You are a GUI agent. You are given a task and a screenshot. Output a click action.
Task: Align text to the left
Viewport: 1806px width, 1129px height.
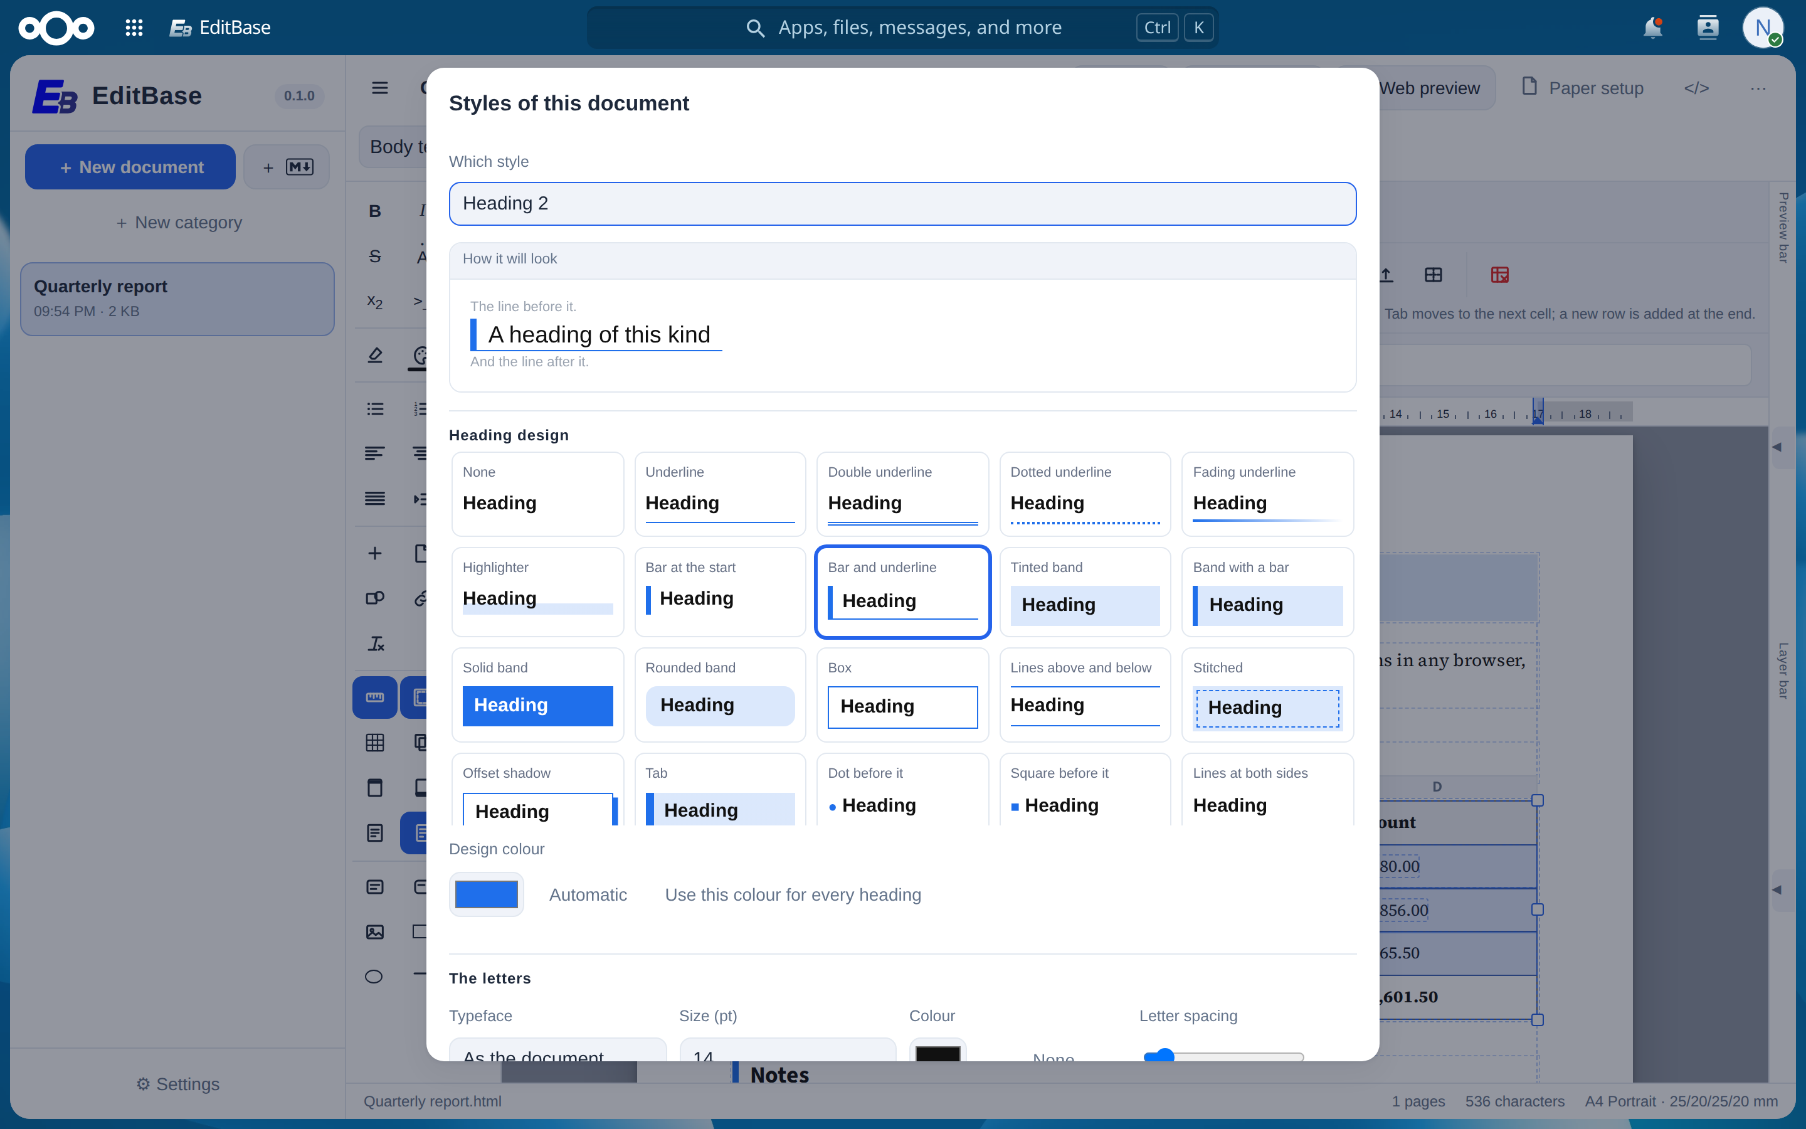pos(374,453)
